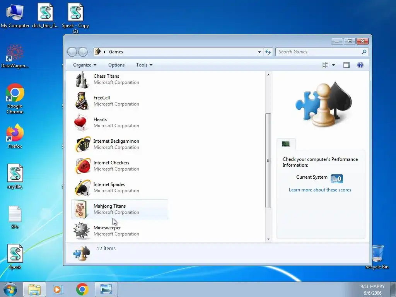Viewport: 396px width, 297px height.
Task: Click the Options toolbar item
Action: point(116,65)
